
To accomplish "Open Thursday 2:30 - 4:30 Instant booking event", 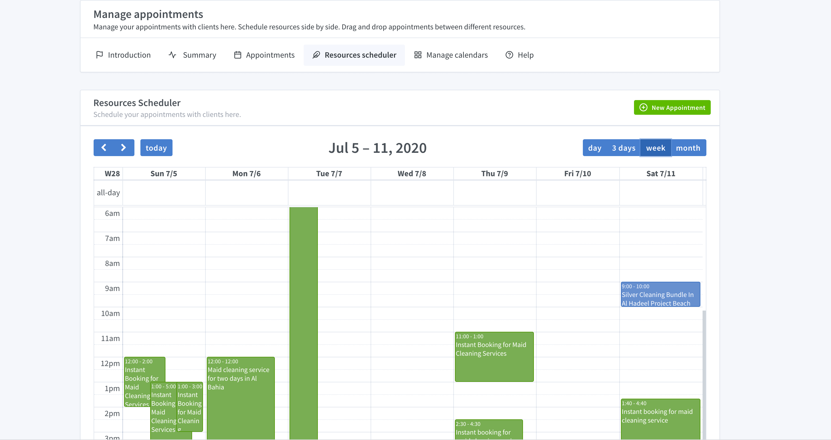I will (489, 430).
